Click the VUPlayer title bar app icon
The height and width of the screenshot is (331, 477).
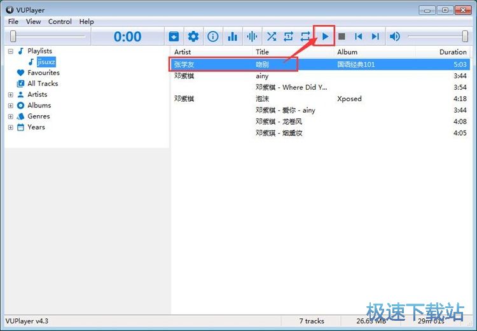(x=10, y=10)
